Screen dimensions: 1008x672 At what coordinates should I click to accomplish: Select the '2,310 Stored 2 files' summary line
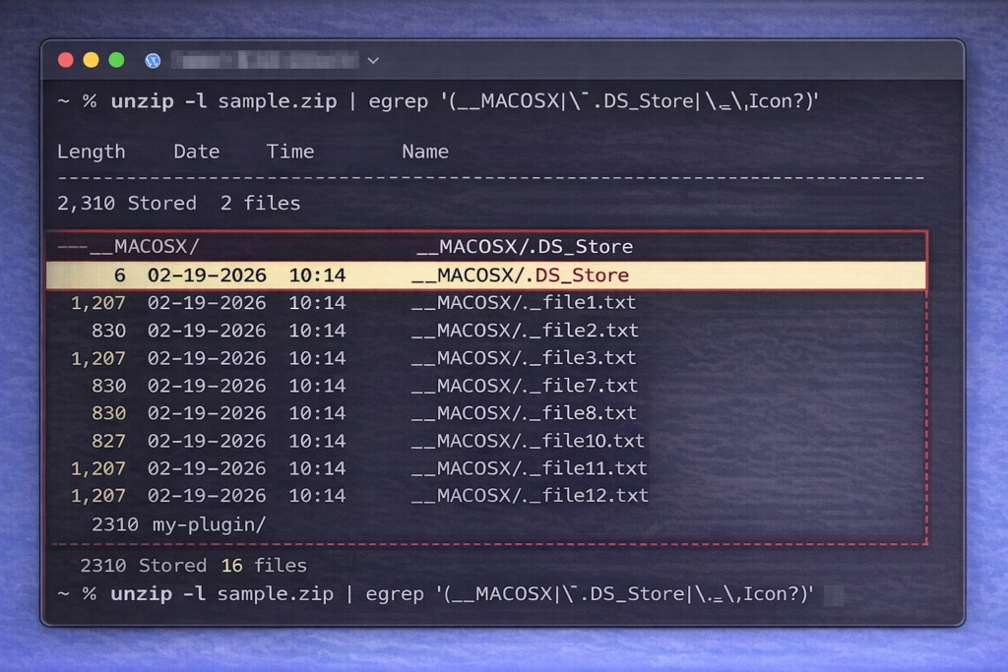pyautogui.click(x=177, y=204)
